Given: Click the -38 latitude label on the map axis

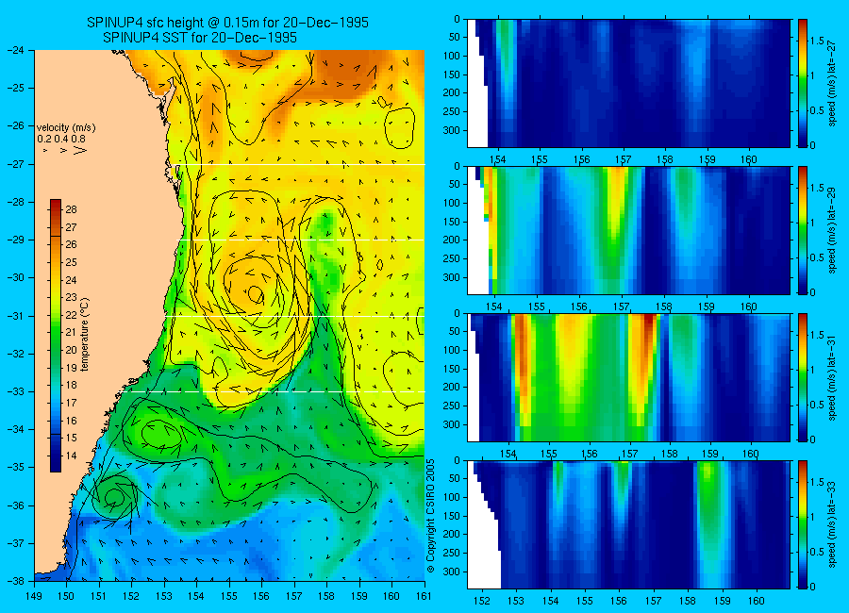Looking at the screenshot, I should click(x=17, y=581).
